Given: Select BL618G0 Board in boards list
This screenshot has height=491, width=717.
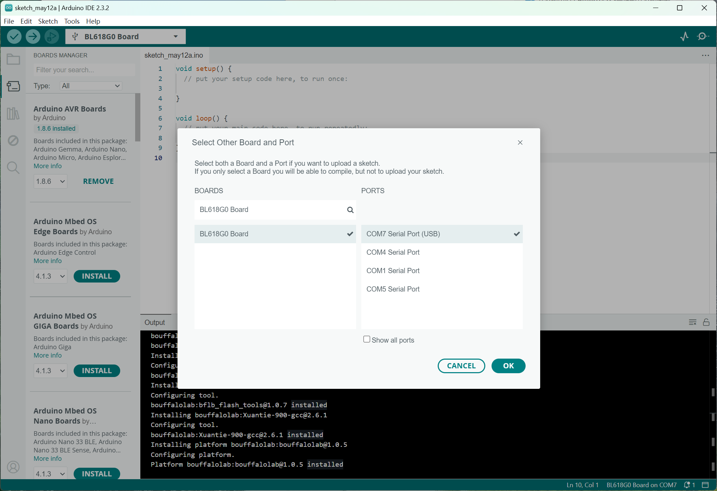Looking at the screenshot, I should coord(275,234).
